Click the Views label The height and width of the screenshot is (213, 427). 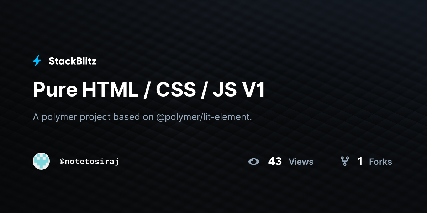(301, 162)
